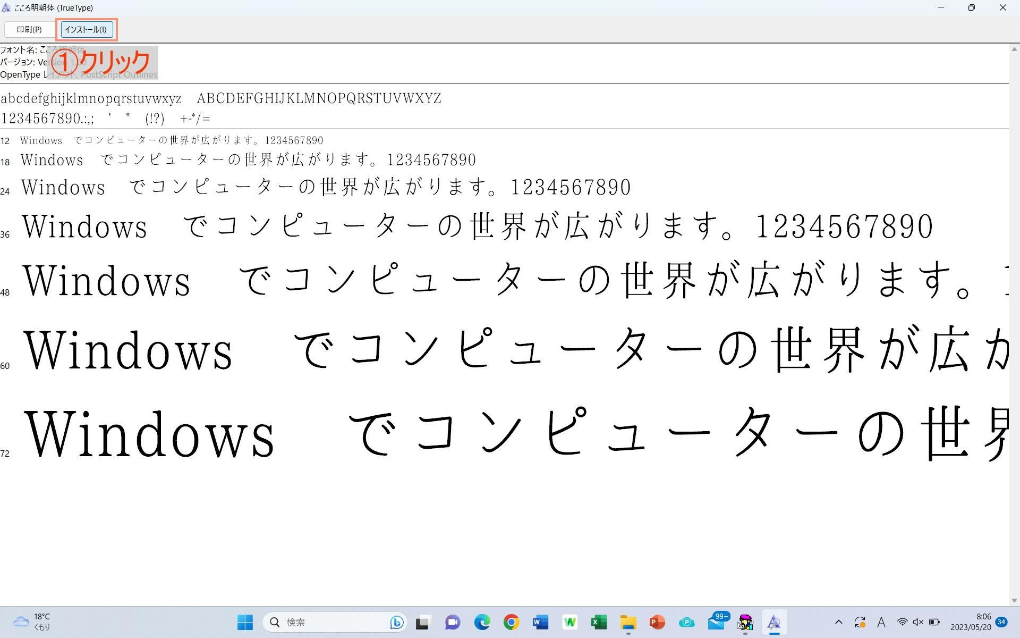Open File Explorer from taskbar
Image resolution: width=1020 pixels, height=638 pixels.
[628, 622]
